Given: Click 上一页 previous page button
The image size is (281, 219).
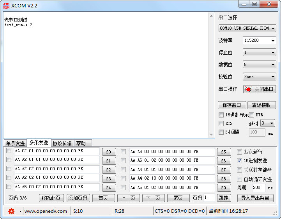Looking at the screenshot, I should pyautogui.click(x=129, y=198).
